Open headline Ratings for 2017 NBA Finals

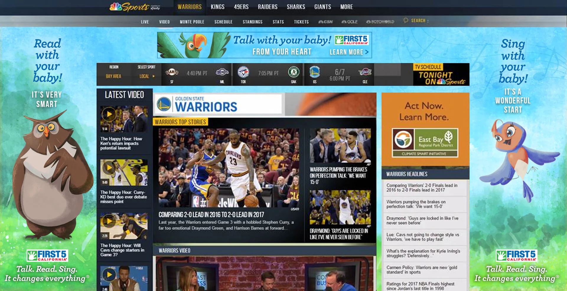pos(420,286)
